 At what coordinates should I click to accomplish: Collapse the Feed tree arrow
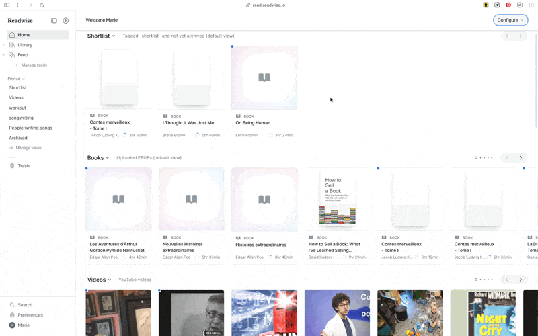coord(3,55)
